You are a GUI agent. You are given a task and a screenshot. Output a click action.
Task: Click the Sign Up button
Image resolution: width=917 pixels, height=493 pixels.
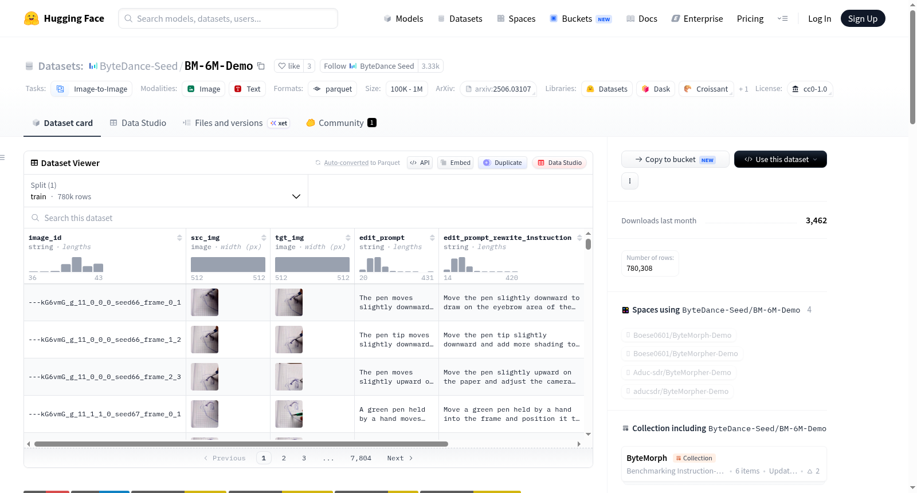tap(863, 18)
